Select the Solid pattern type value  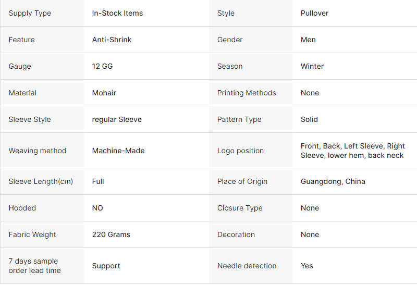tap(309, 119)
